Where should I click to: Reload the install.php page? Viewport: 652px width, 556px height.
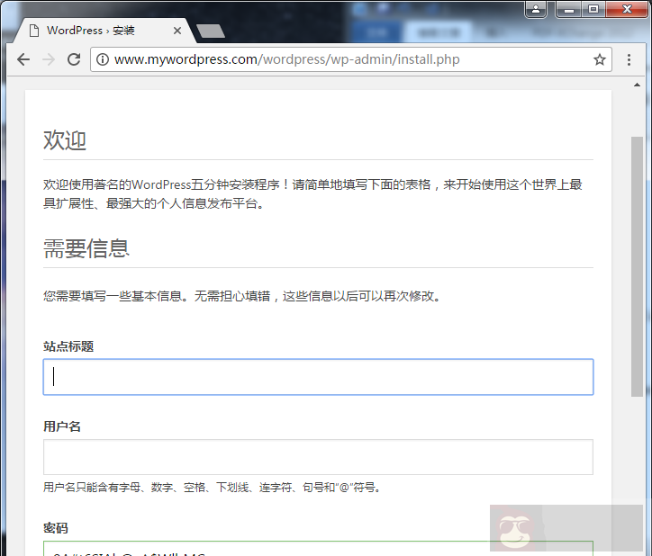click(74, 60)
